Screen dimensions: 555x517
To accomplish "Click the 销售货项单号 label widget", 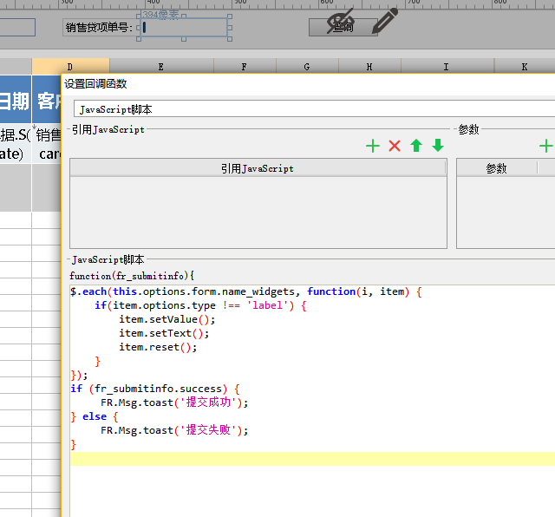I will pyautogui.click(x=99, y=27).
